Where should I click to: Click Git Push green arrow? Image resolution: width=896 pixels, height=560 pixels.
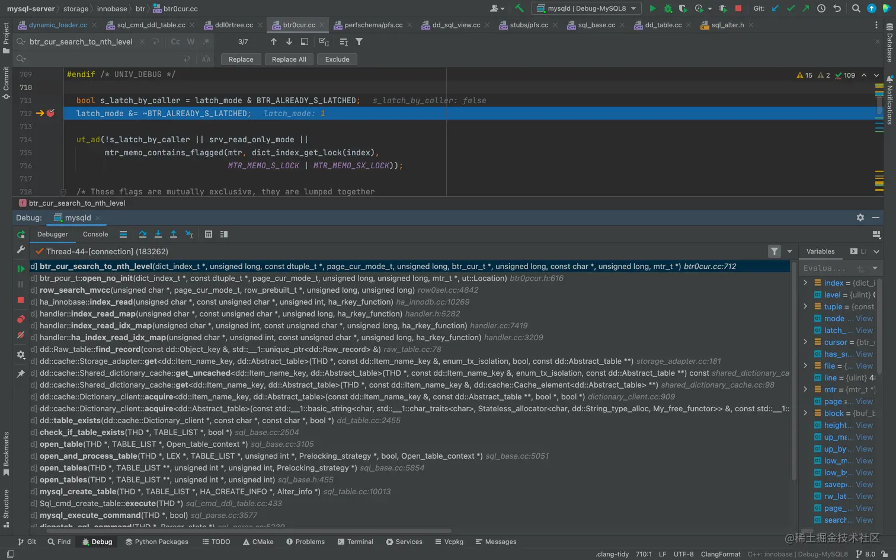[806, 8]
